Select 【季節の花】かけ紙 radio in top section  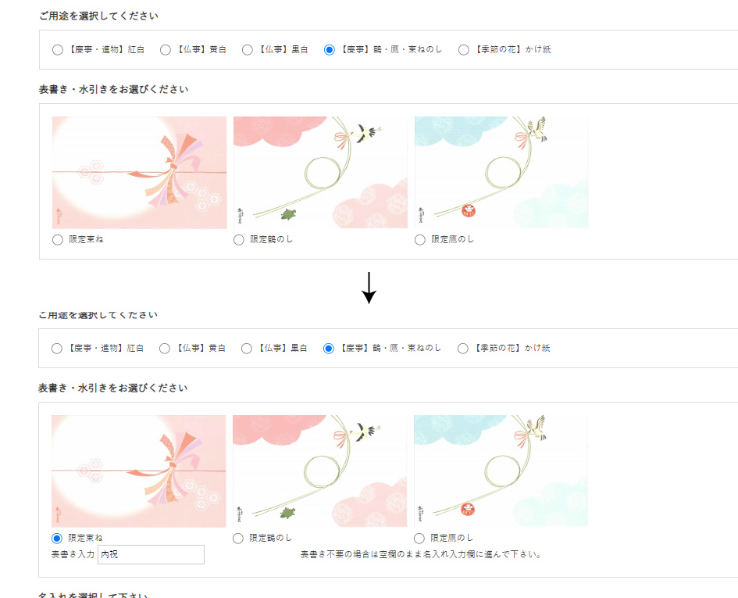coord(464,50)
